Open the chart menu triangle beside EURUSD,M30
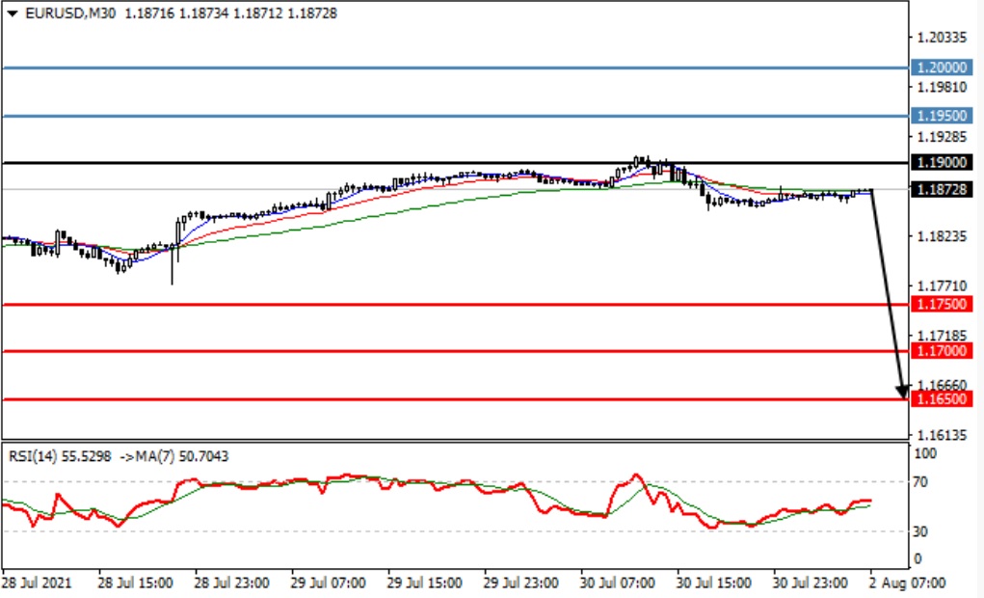 [12, 14]
